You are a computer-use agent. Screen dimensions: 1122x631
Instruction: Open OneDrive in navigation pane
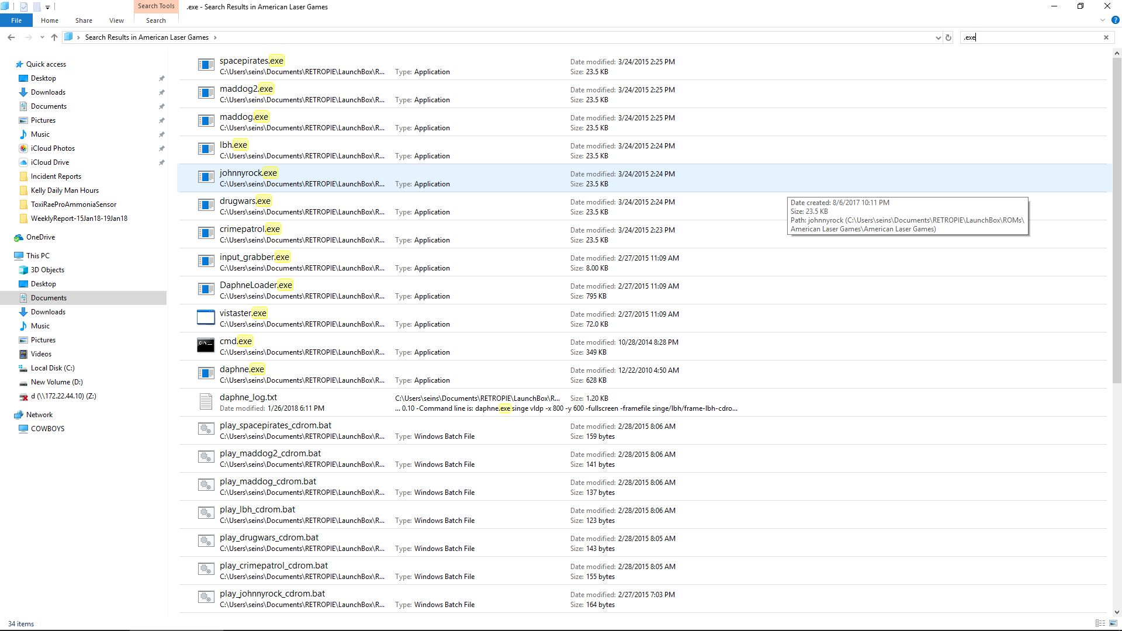pos(40,237)
